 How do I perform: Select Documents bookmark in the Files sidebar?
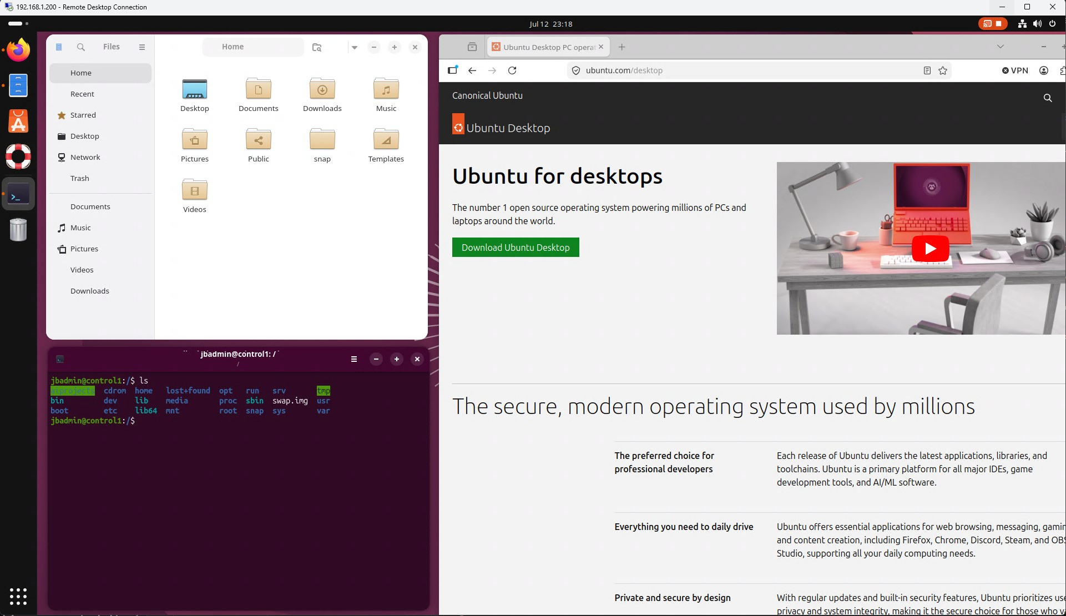[x=100, y=207]
